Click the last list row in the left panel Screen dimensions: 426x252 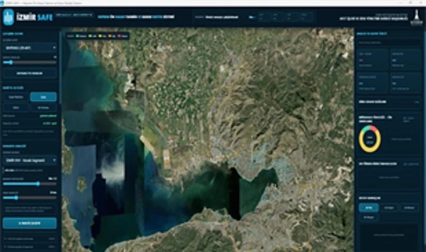[x=30, y=247]
